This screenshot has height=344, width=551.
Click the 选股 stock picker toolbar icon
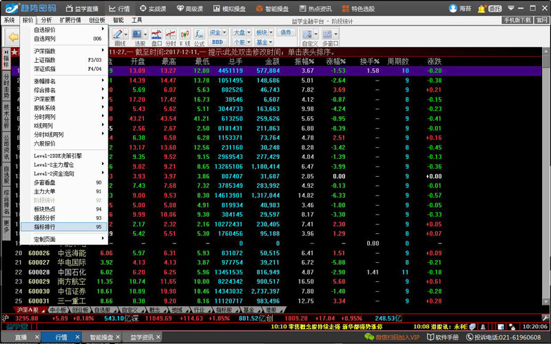pos(138,36)
